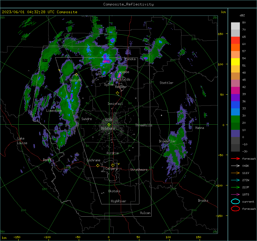The height and width of the screenshot is (241, 257).
Task: Click the '111V' legend label
Action: click(x=246, y=173)
